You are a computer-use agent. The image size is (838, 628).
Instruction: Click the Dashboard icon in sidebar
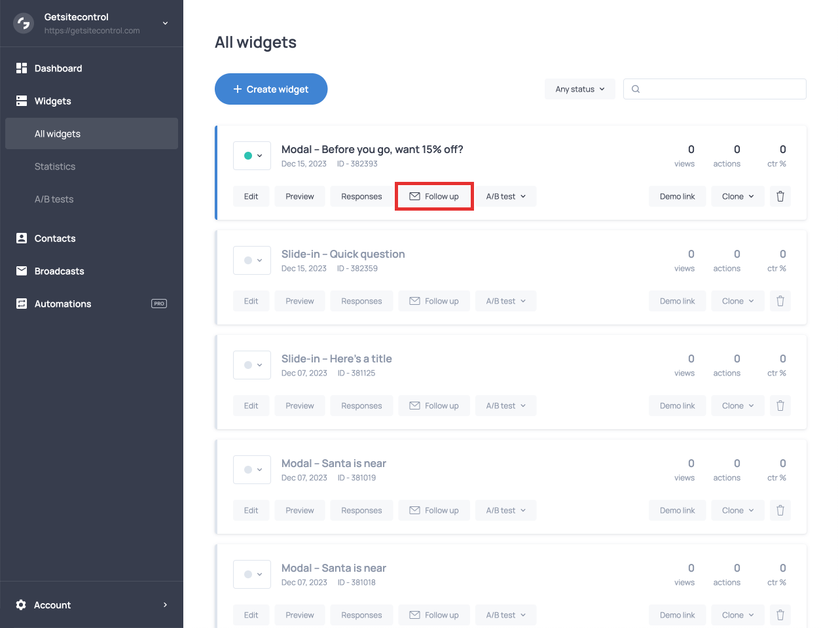tap(22, 68)
